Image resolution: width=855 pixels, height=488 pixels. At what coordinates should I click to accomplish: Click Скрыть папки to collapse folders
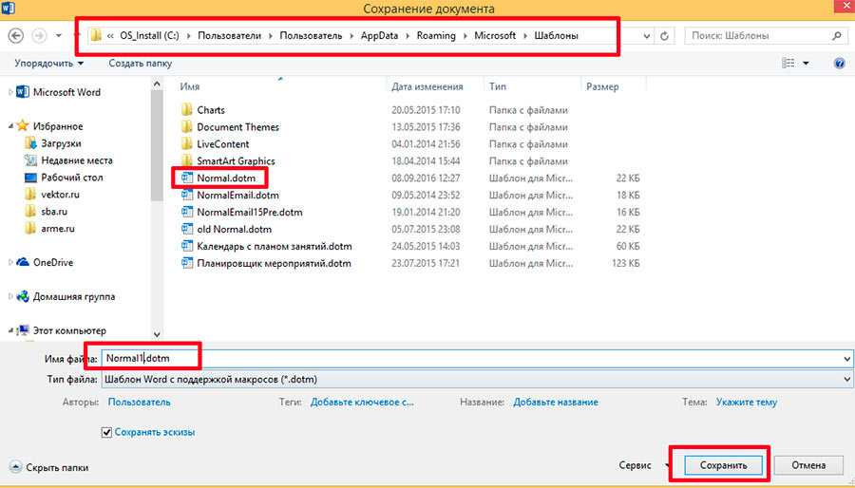tap(54, 467)
